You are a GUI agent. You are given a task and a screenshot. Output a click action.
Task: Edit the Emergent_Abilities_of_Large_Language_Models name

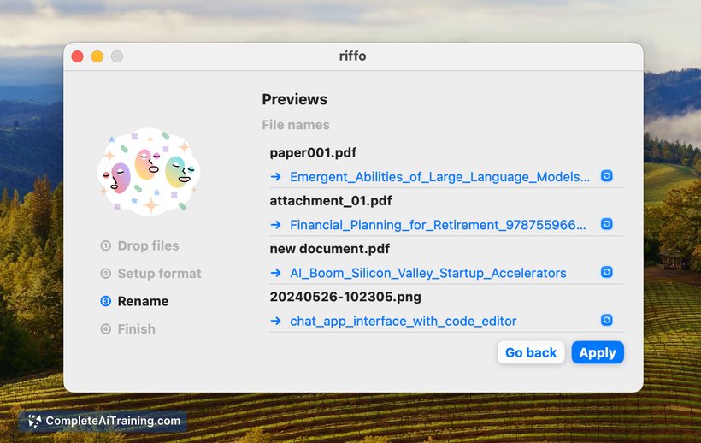(x=440, y=177)
